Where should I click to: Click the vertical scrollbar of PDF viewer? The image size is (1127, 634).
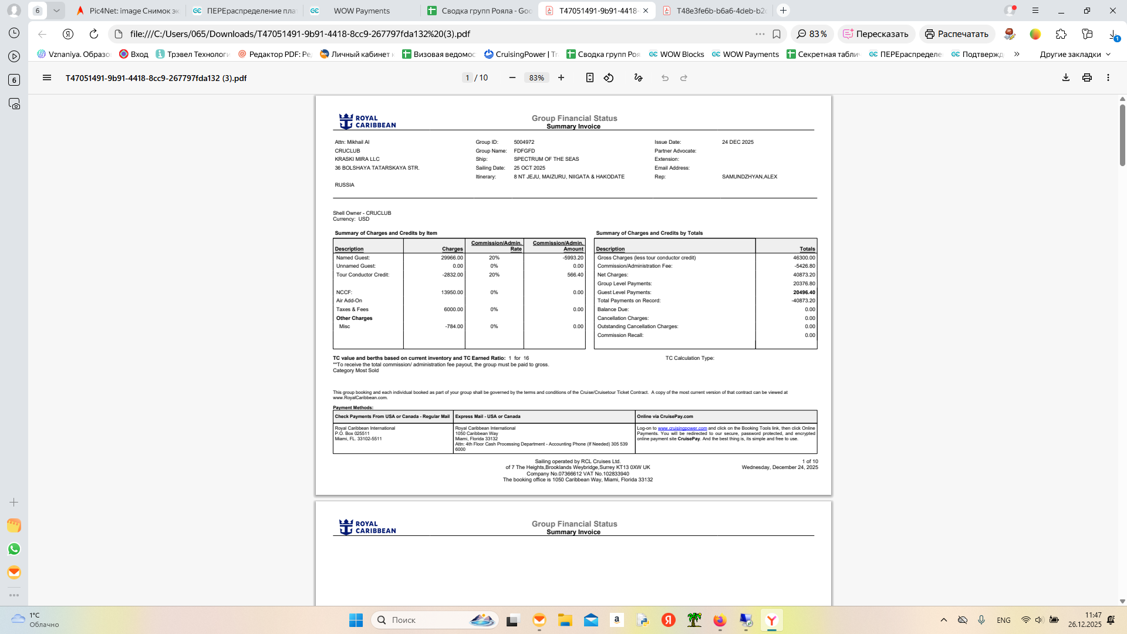tap(1122, 135)
